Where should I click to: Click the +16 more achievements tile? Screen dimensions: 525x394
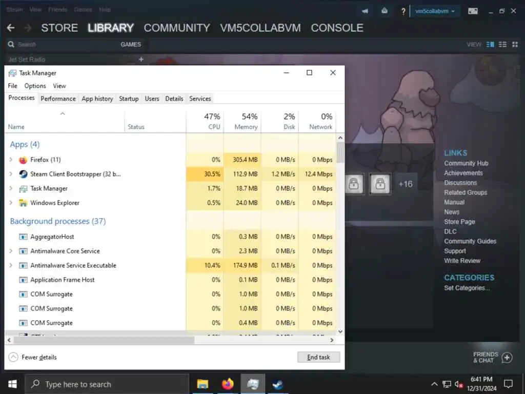click(405, 184)
